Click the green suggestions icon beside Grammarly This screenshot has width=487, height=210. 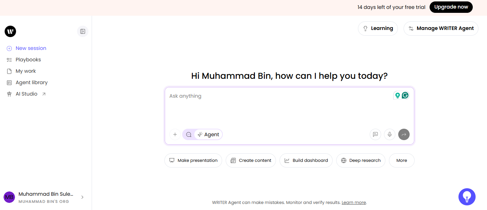coord(397,96)
